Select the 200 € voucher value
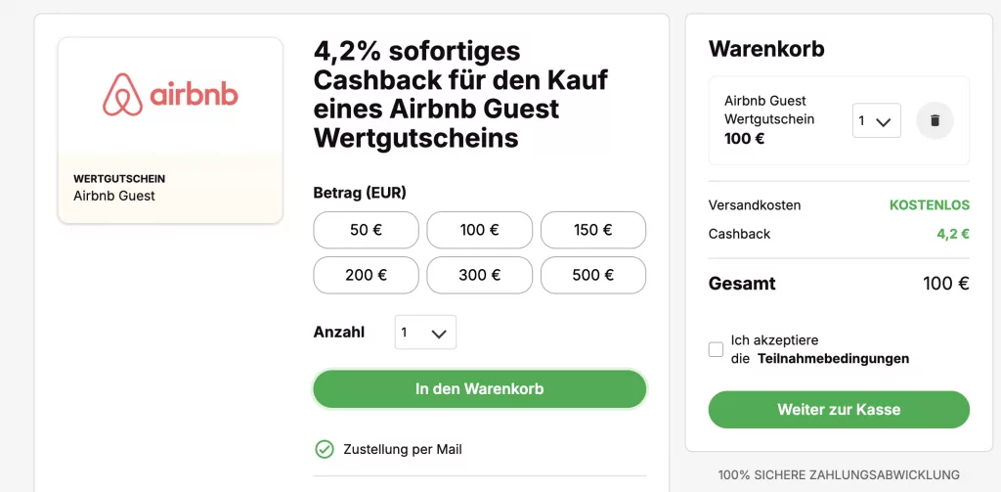The height and width of the screenshot is (492, 1001). 366,275
